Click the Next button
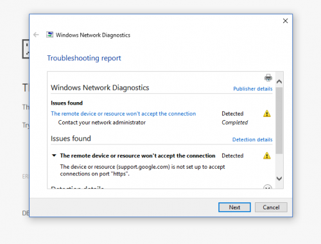Viewport: 321px width, 244px height. [234, 207]
